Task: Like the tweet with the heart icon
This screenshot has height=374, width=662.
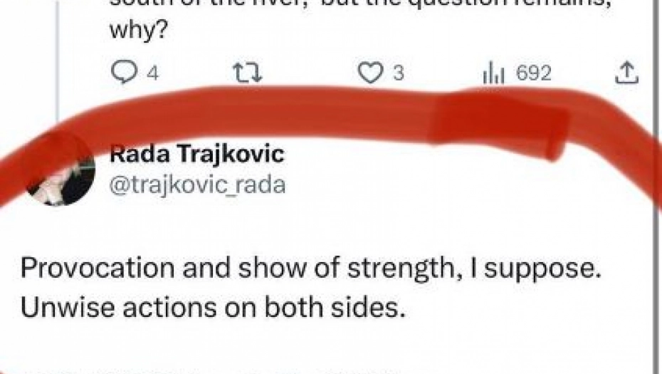Action: click(x=369, y=73)
